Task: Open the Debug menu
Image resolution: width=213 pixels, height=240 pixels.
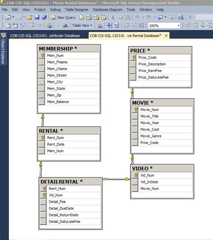Action: [x=55, y=9]
